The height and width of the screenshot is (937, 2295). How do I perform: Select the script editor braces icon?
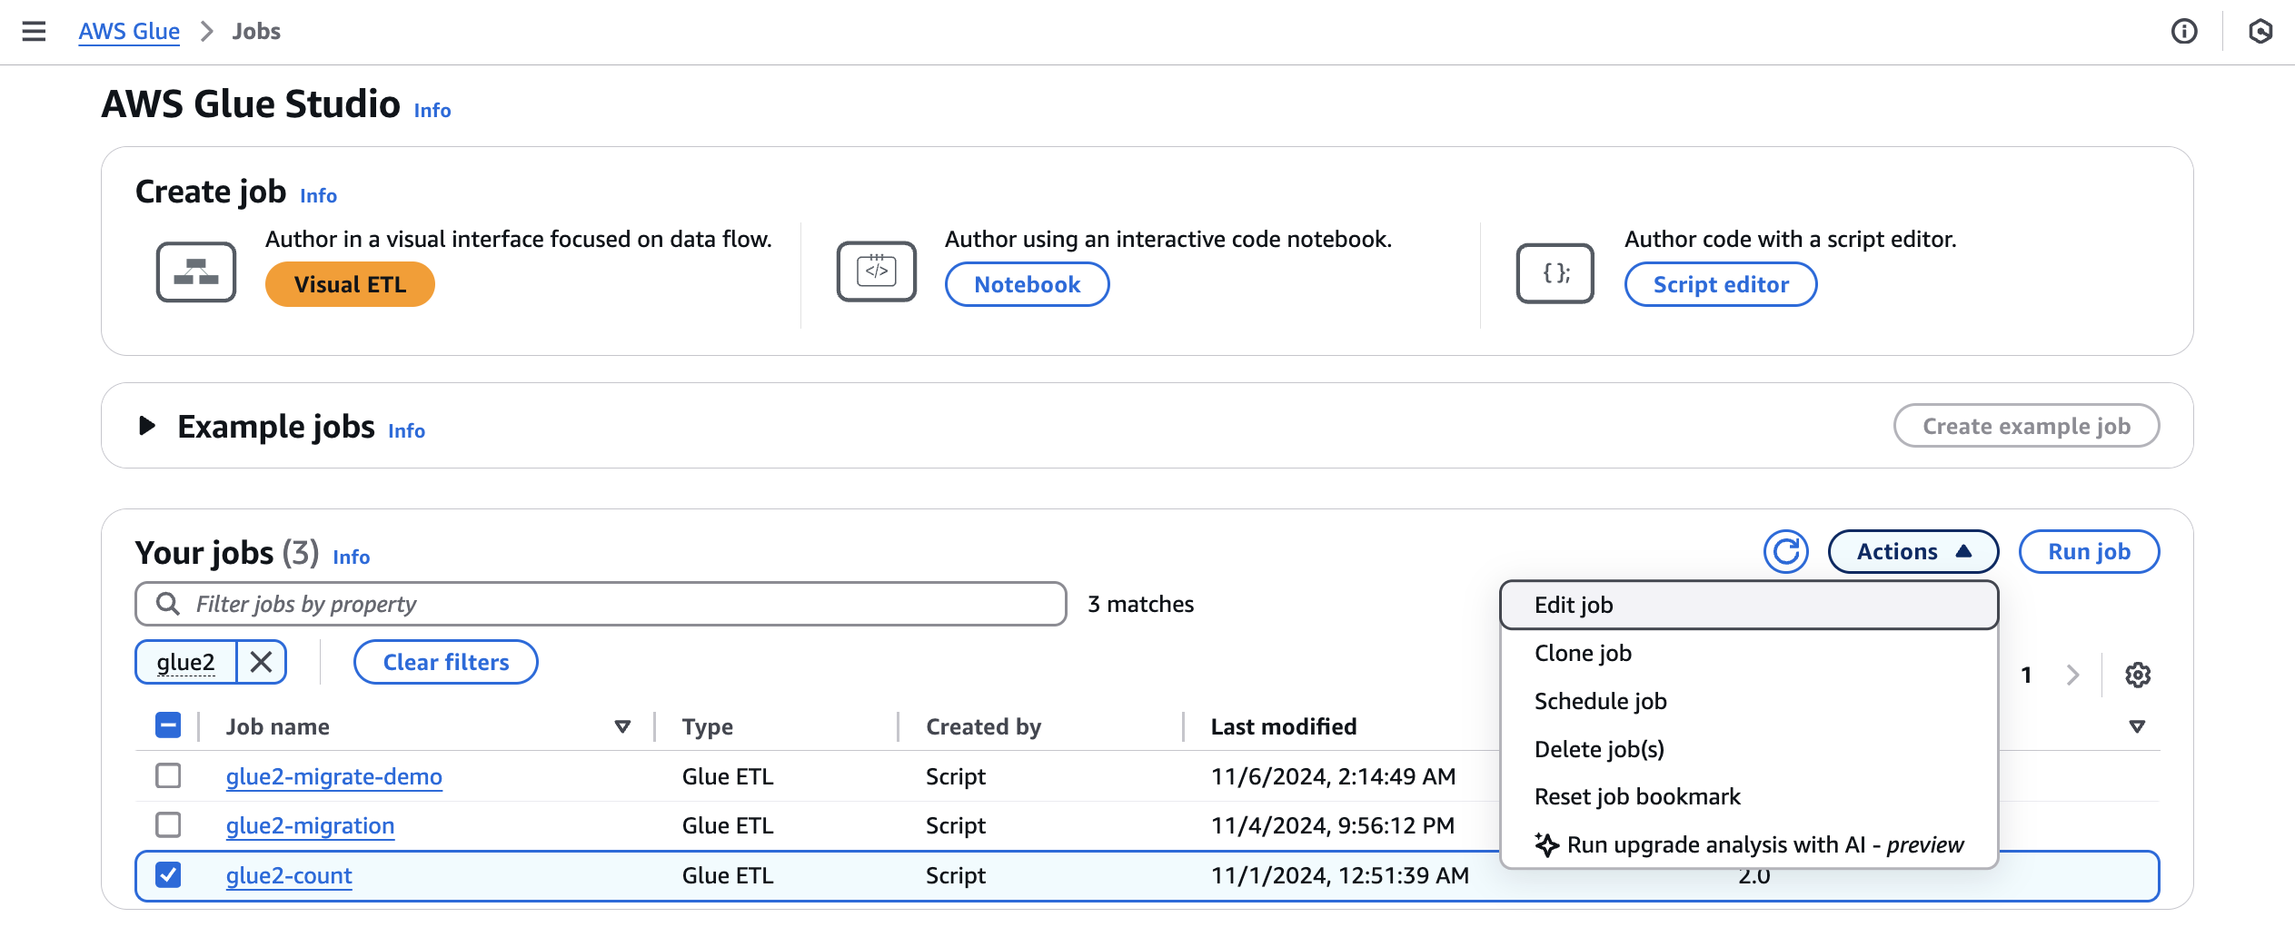(1555, 271)
